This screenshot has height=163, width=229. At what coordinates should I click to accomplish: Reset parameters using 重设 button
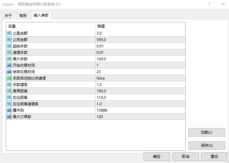[214, 156]
